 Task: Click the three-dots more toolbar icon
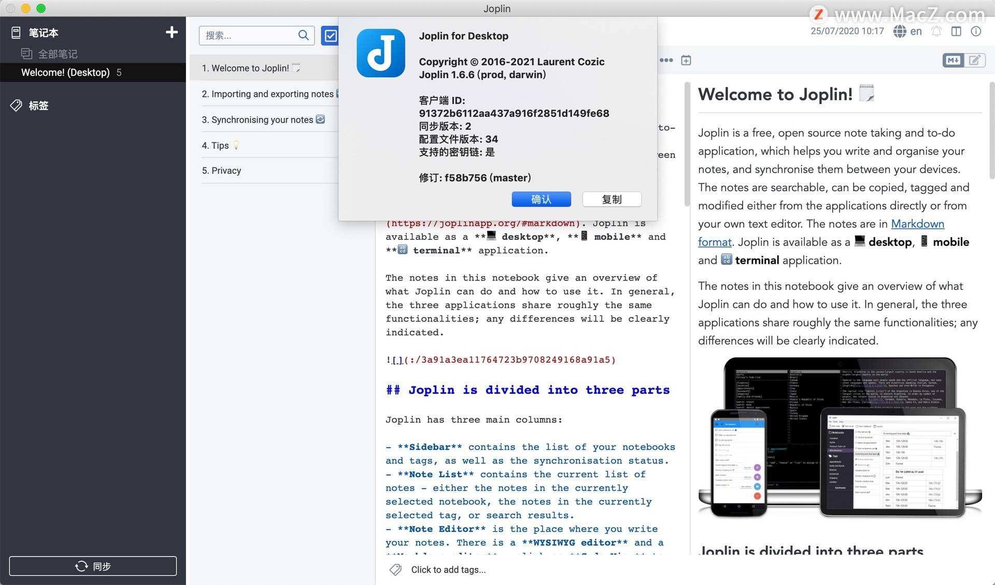coord(666,60)
